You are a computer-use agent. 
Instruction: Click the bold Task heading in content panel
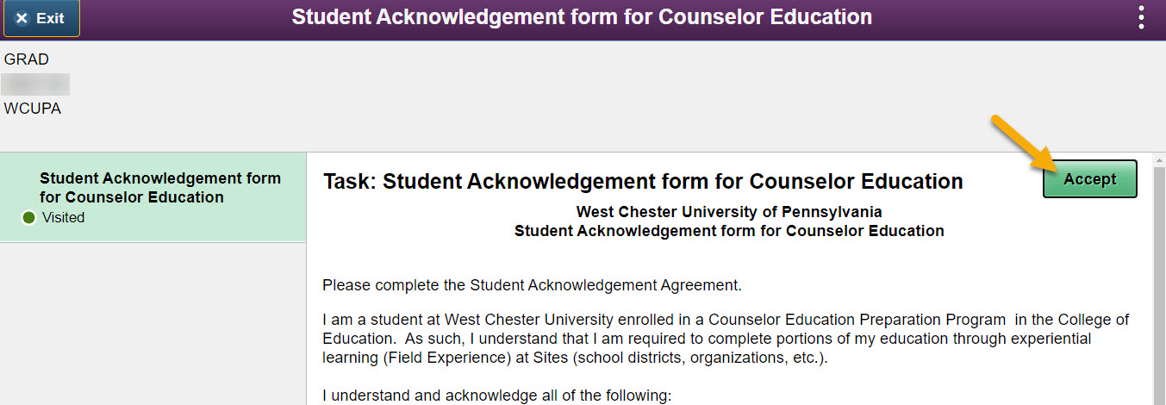[643, 182]
